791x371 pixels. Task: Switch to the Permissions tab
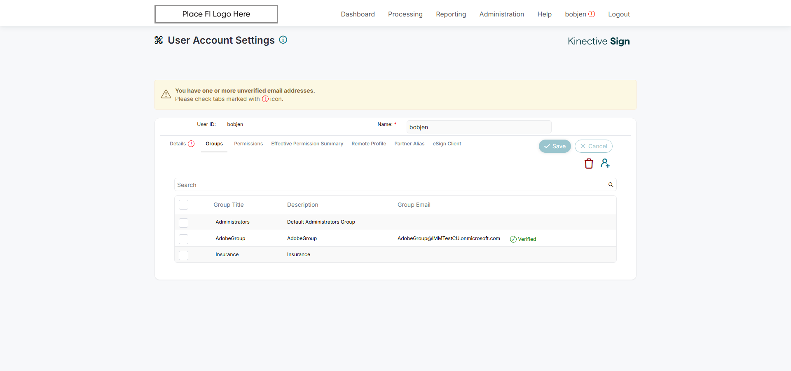coord(248,144)
